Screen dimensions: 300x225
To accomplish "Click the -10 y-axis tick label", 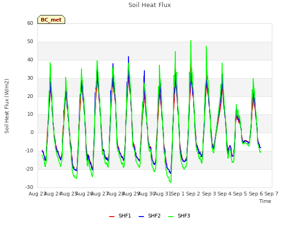I will [x=30, y=150].
